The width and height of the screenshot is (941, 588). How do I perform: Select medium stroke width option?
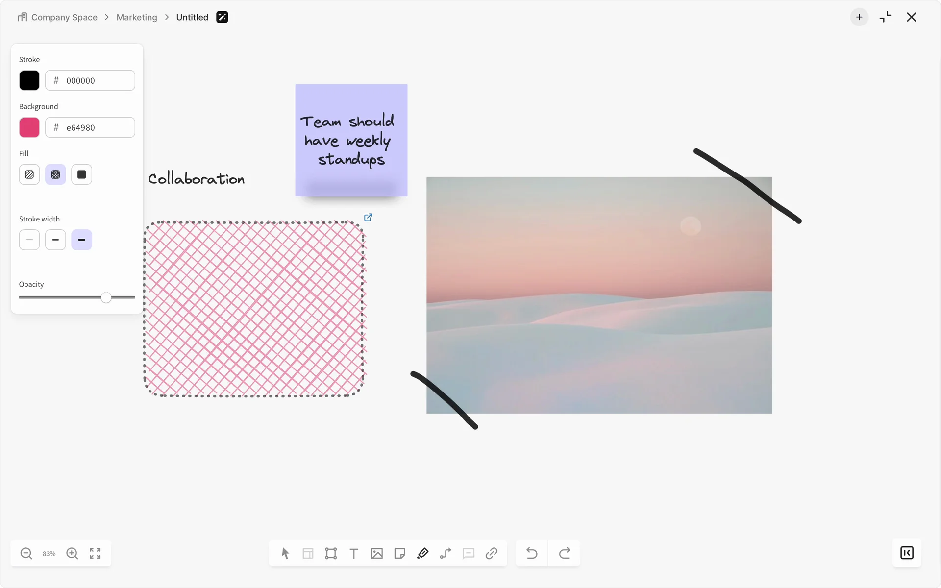pyautogui.click(x=55, y=240)
